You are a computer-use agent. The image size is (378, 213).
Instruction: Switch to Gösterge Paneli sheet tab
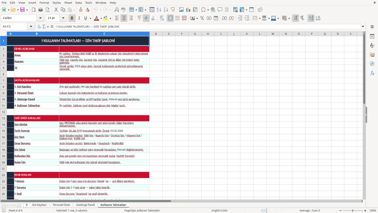[85, 205]
